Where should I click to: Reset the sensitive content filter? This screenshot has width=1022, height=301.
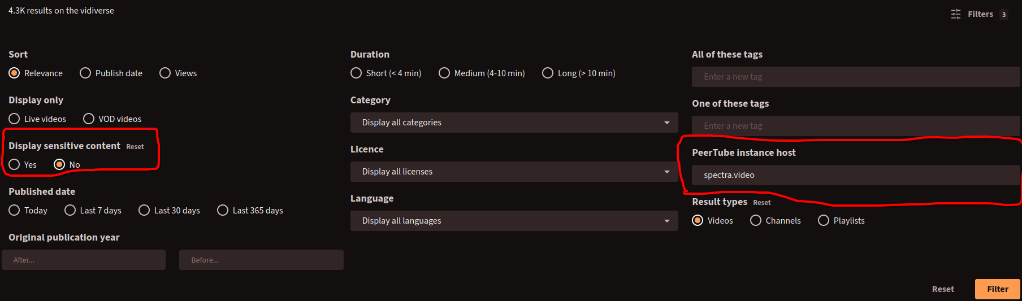135,147
